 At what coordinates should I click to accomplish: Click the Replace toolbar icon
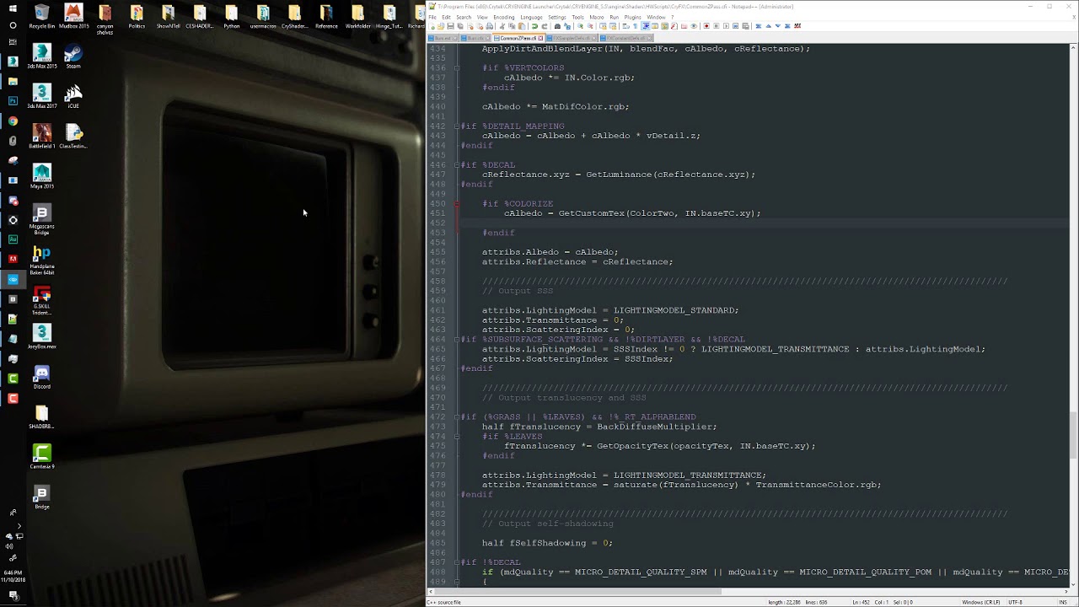(567, 26)
